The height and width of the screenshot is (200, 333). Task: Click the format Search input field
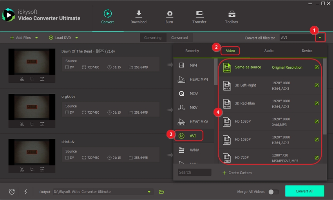click(194, 172)
